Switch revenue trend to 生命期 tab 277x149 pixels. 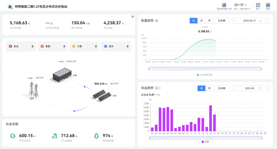pyautogui.click(x=221, y=88)
